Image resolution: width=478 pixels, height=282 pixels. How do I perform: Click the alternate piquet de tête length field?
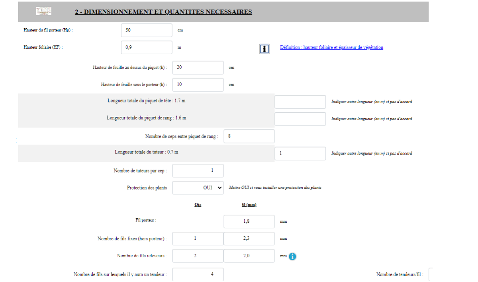pos(300,102)
